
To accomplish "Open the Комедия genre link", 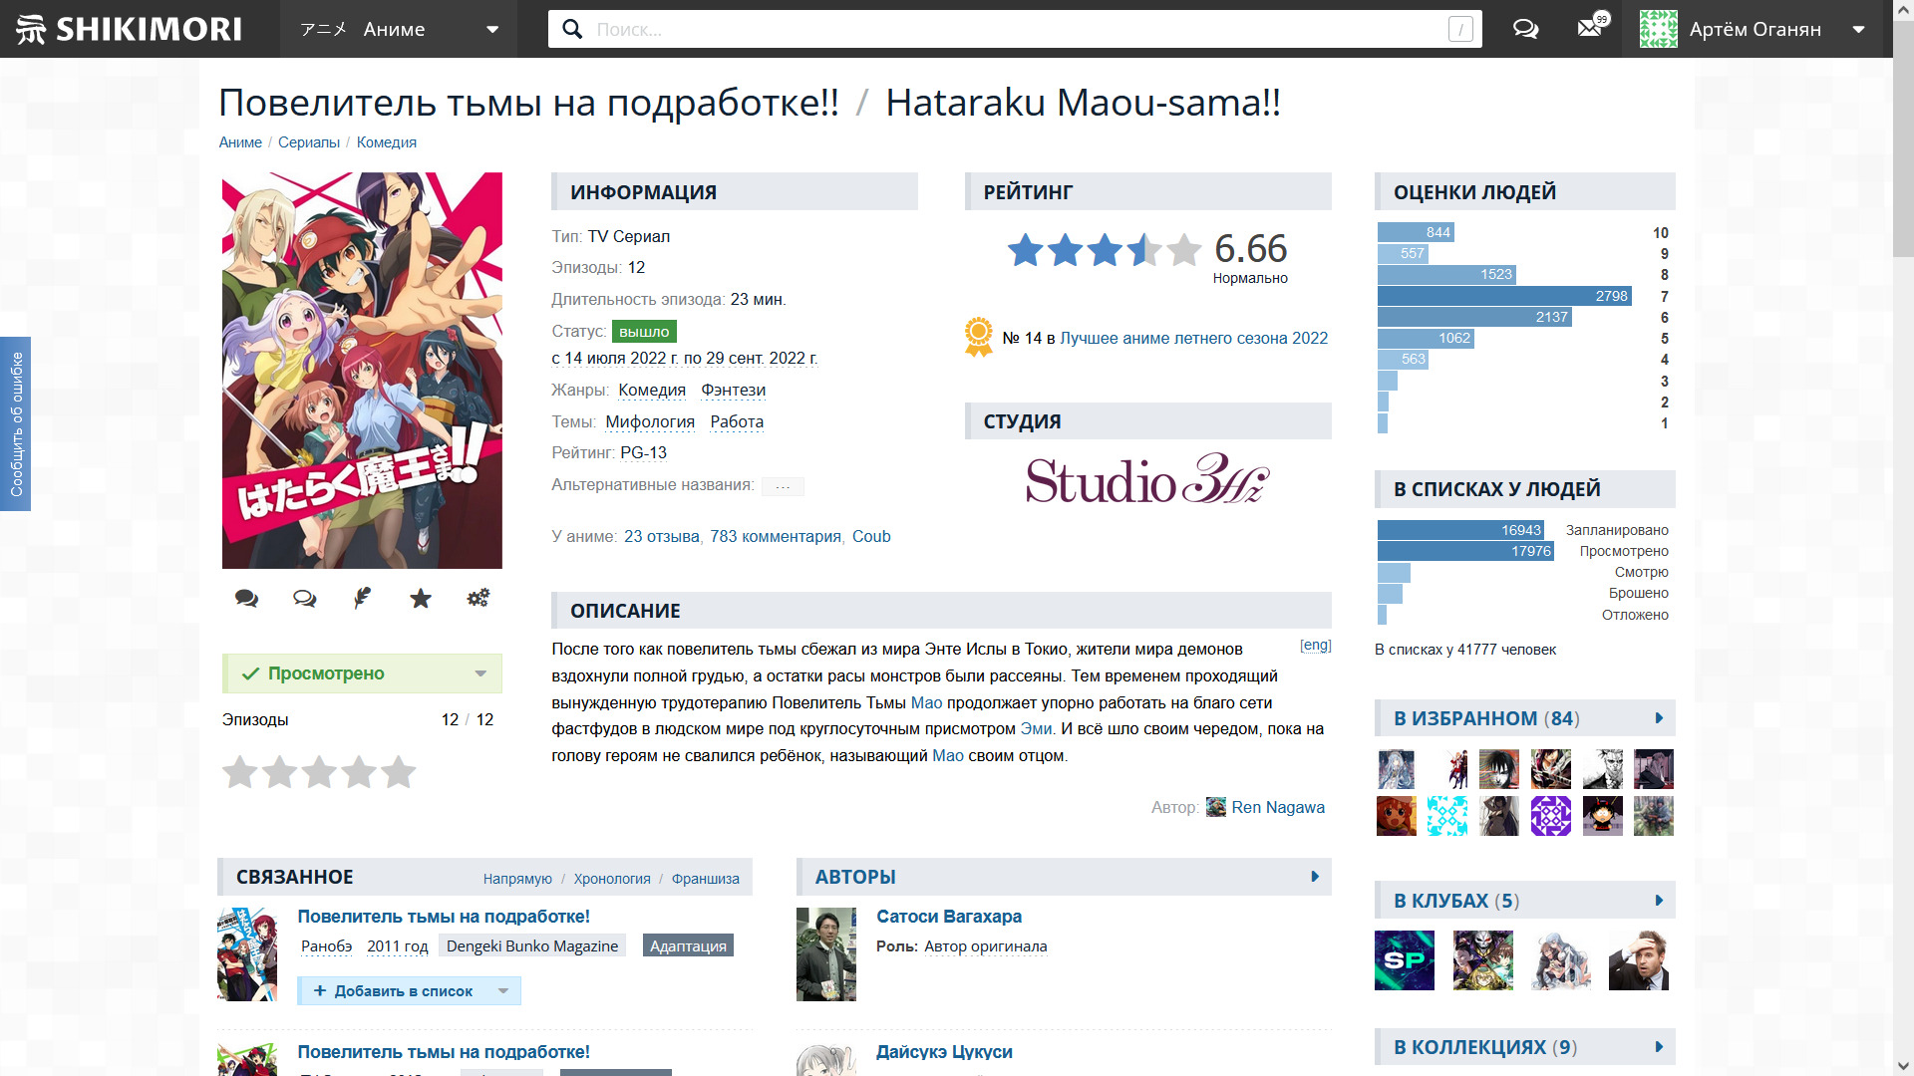I will tap(652, 390).
